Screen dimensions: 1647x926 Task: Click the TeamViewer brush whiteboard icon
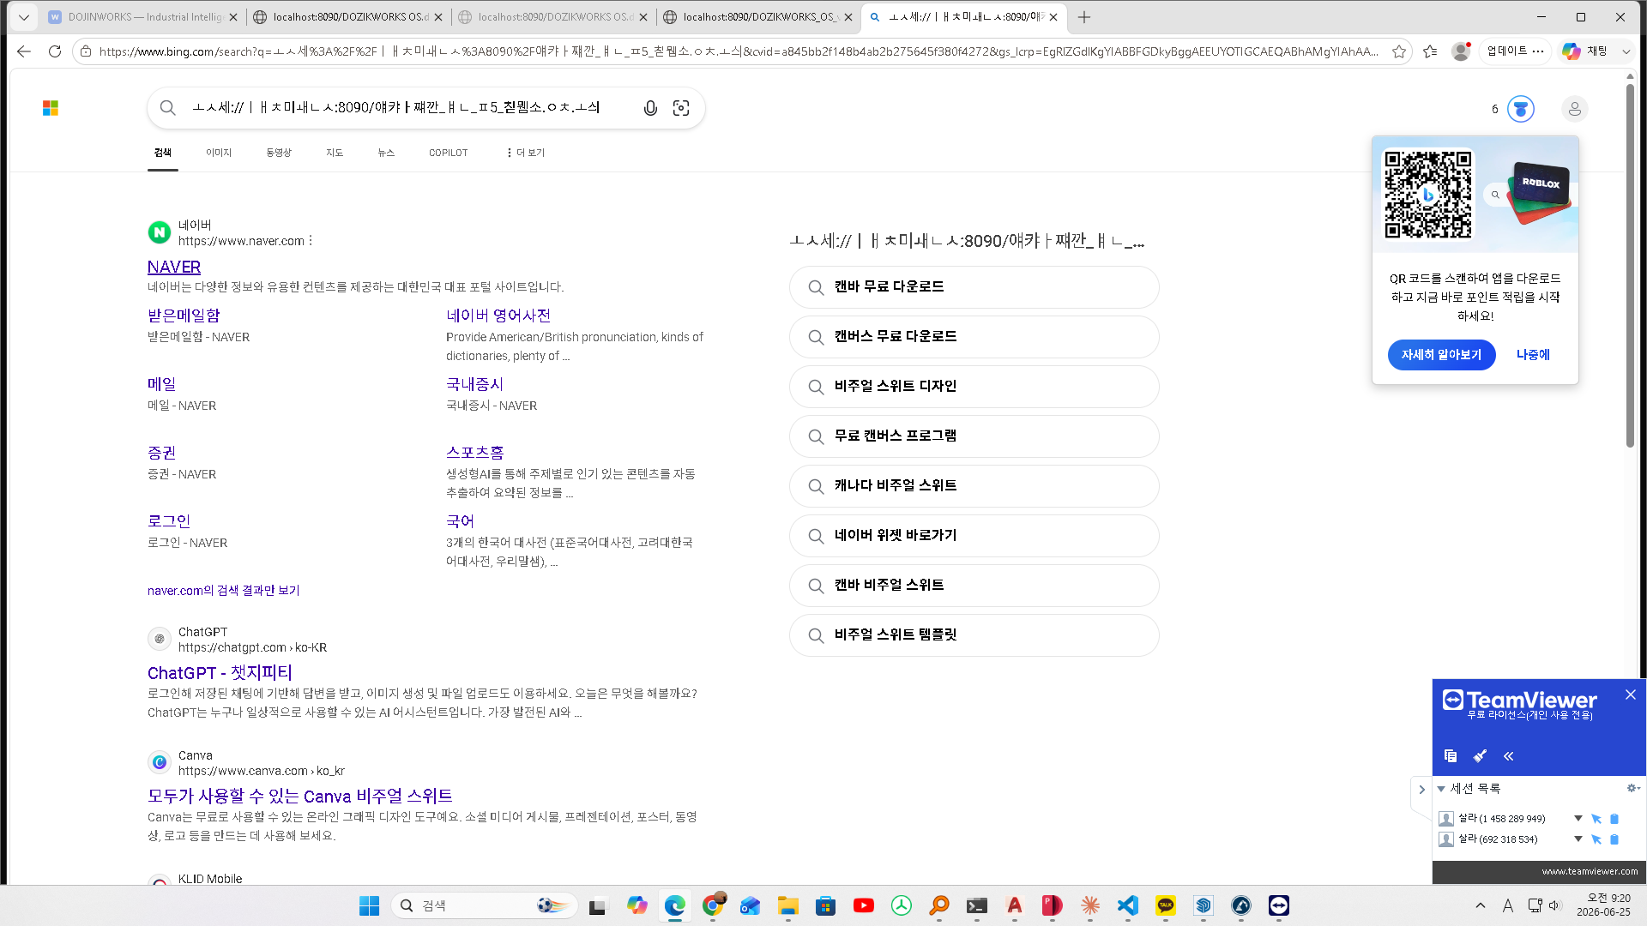pos(1480,756)
